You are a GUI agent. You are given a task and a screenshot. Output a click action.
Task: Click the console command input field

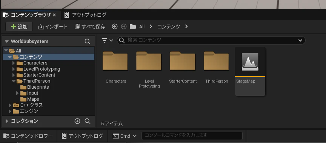tap(192, 136)
